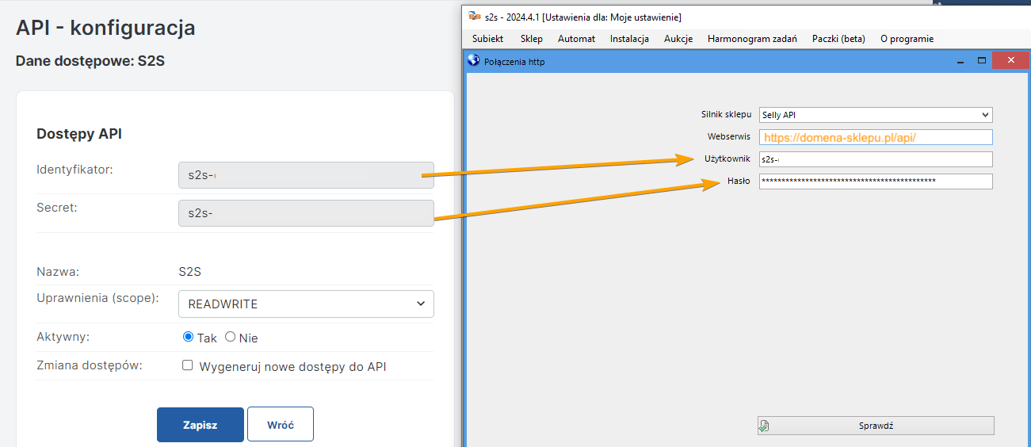Click the Wróć button
Image resolution: width=1031 pixels, height=447 pixels.
280,425
